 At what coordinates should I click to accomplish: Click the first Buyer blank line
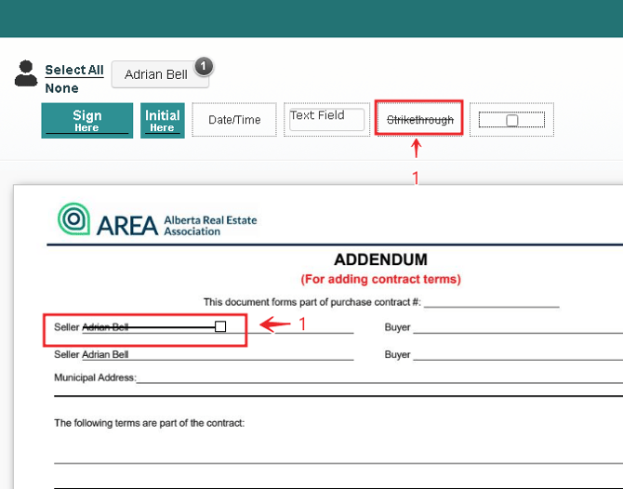[516, 328]
